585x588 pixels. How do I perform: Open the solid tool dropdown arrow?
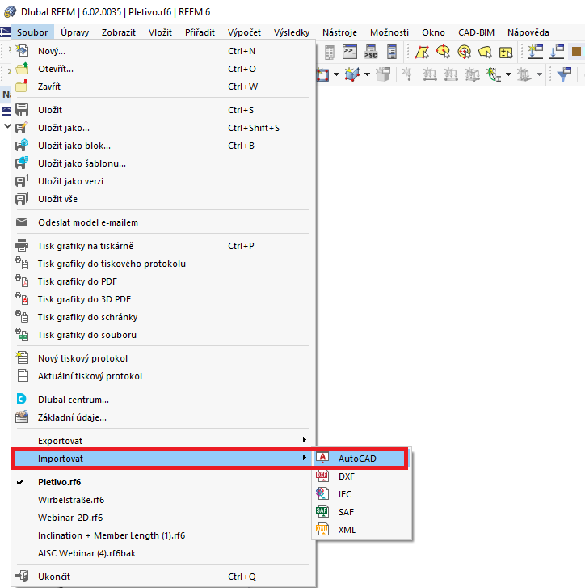coord(367,74)
